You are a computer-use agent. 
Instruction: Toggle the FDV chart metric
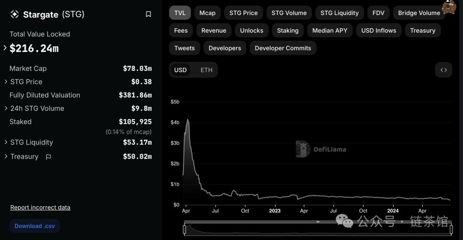pyautogui.click(x=378, y=13)
